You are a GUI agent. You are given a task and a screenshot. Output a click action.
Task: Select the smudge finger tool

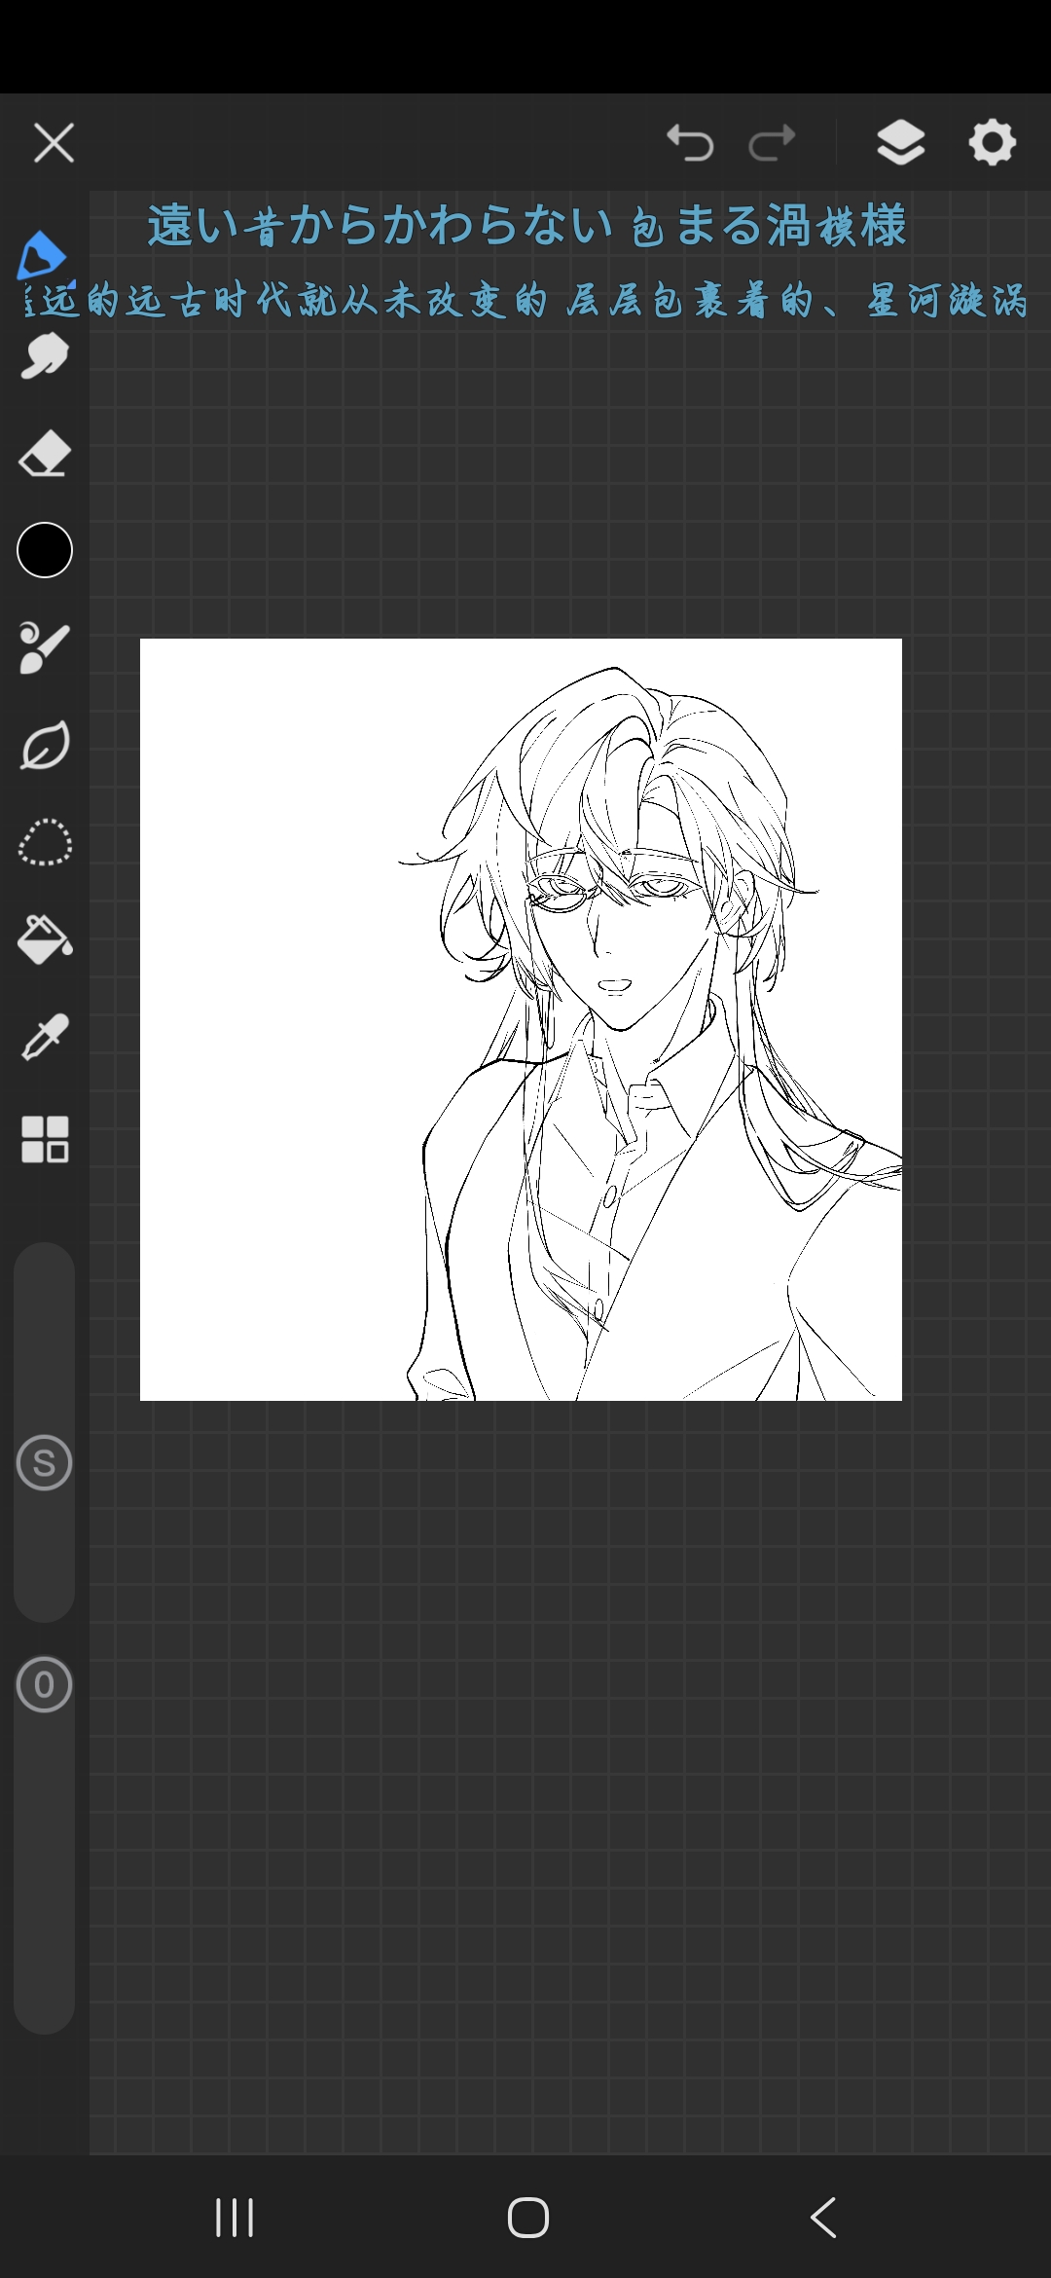coord(45,355)
